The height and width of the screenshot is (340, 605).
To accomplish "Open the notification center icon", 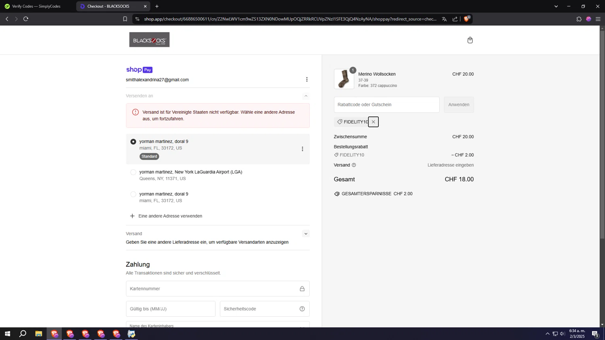I will pyautogui.click(x=595, y=334).
